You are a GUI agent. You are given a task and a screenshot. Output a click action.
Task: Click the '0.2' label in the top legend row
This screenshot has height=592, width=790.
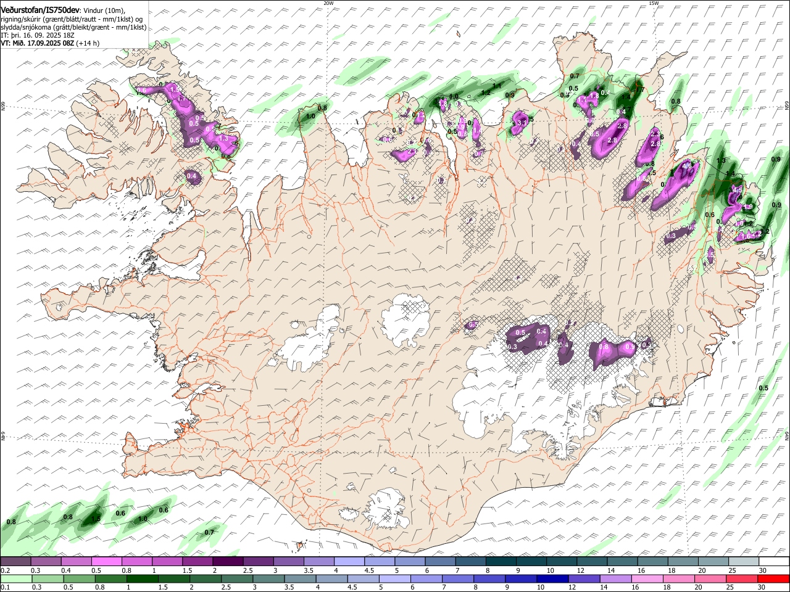(x=5, y=570)
